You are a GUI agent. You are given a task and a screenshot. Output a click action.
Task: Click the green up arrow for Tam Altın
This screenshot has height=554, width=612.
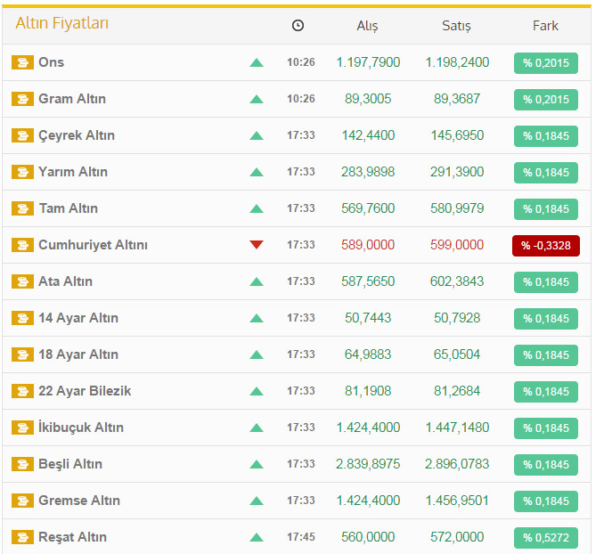pyautogui.click(x=257, y=208)
